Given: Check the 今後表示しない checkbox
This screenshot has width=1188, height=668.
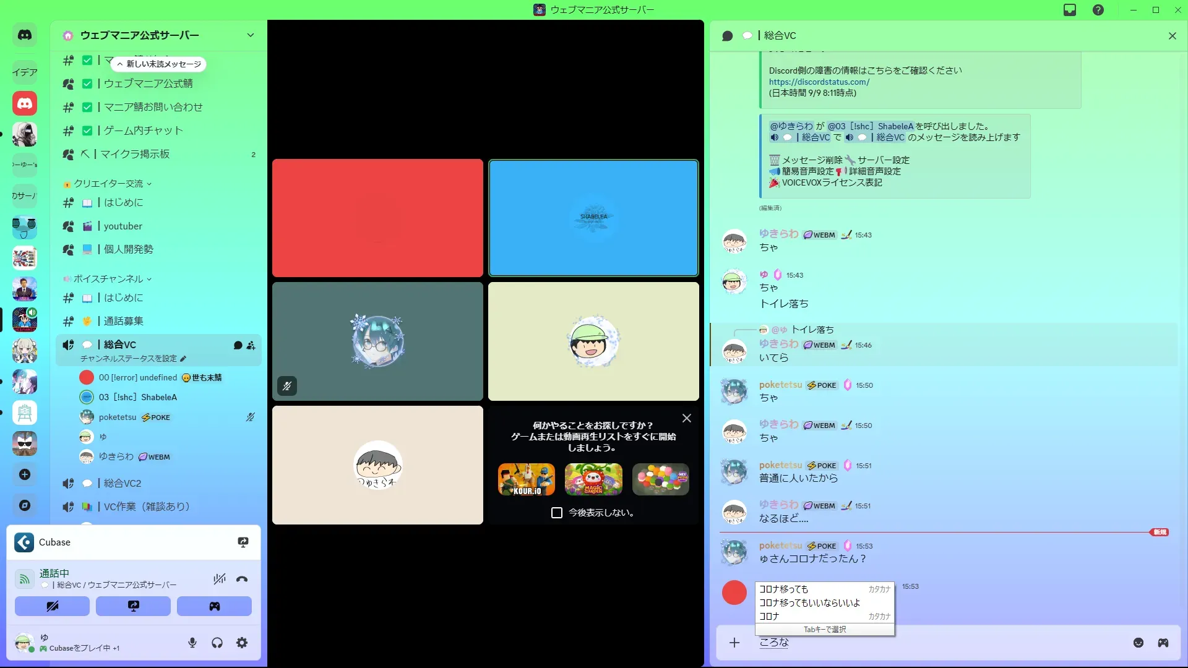Looking at the screenshot, I should 557,513.
